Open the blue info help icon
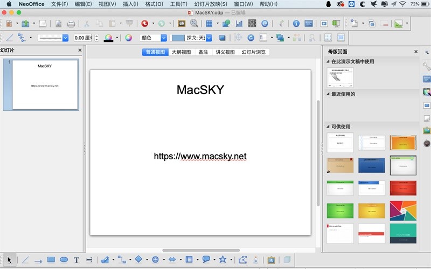Viewport: 431px width, 269px height. click(296, 24)
